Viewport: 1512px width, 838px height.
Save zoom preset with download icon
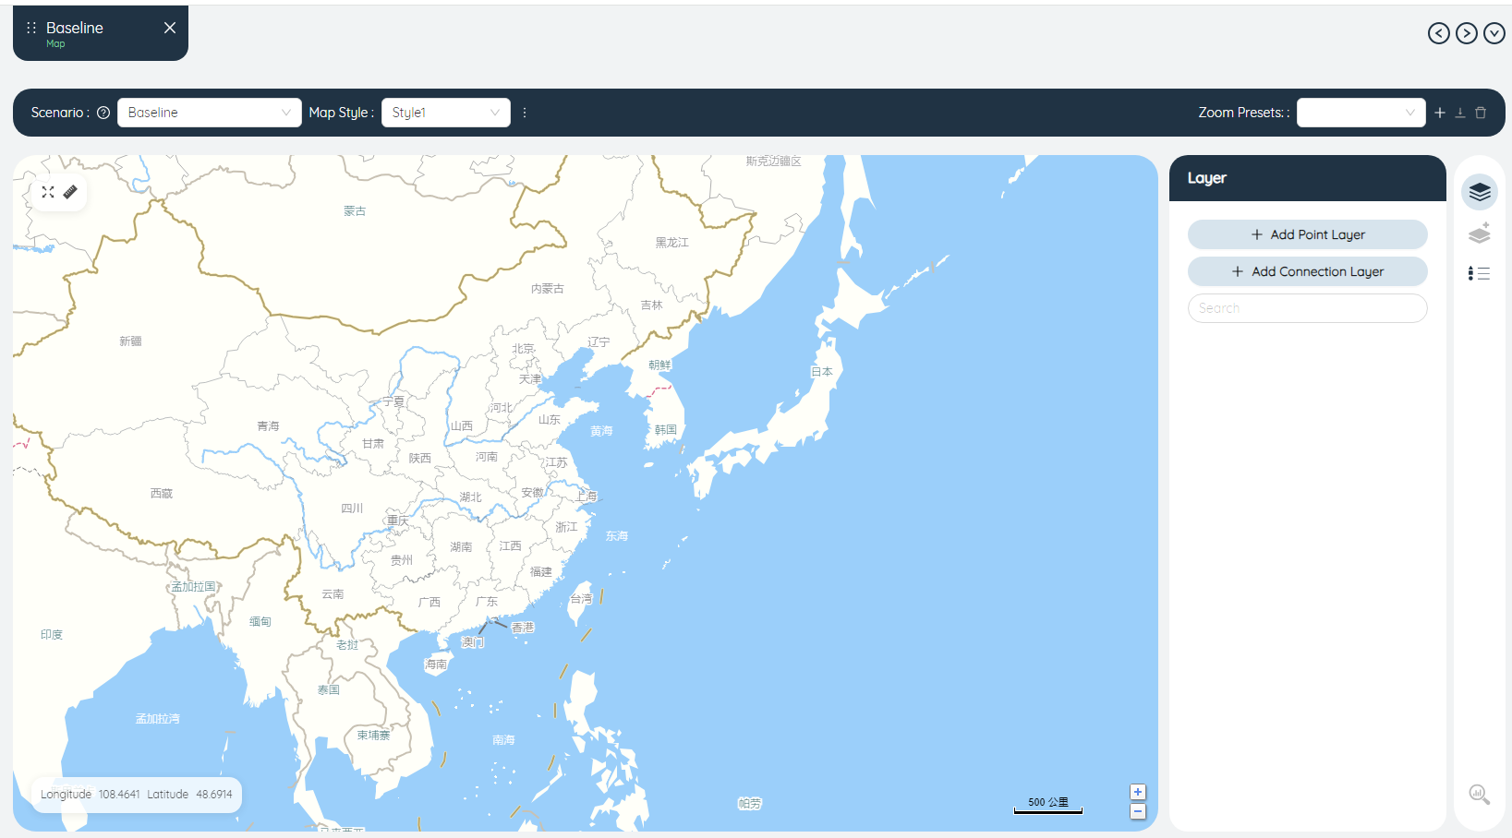coord(1460,113)
